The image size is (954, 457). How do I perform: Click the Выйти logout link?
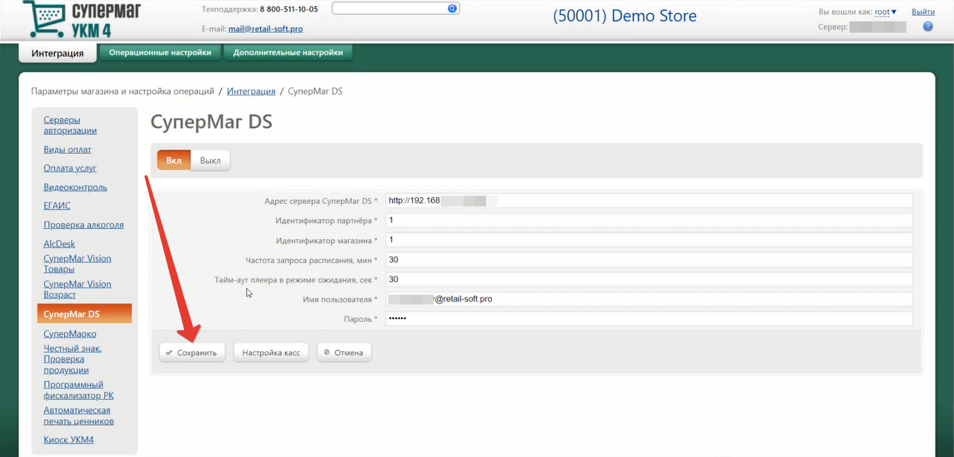[x=923, y=12]
